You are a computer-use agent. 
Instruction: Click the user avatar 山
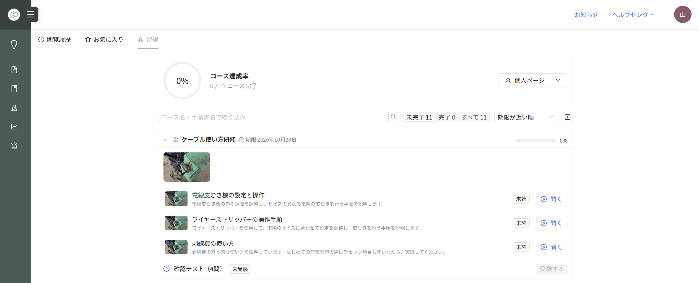(x=682, y=14)
